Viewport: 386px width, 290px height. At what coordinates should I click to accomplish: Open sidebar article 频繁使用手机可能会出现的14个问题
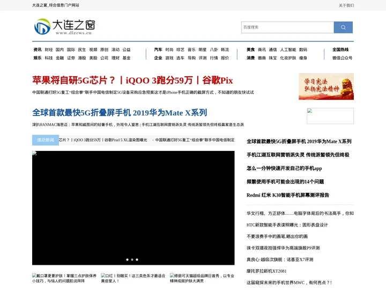(285, 182)
